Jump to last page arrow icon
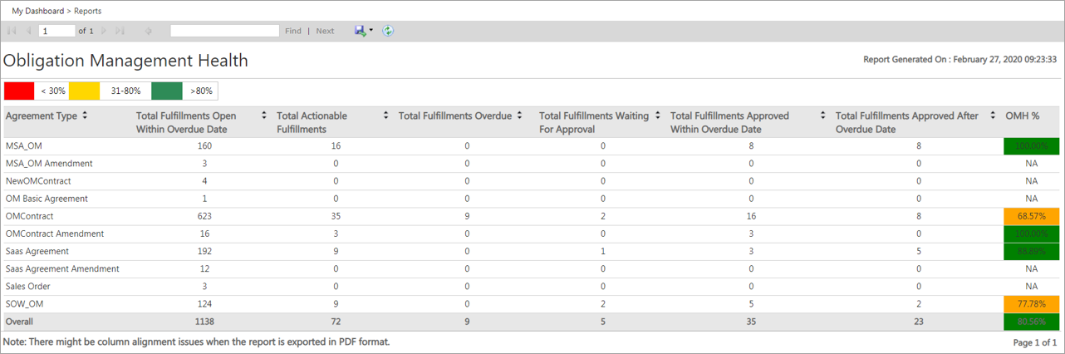 (x=120, y=31)
